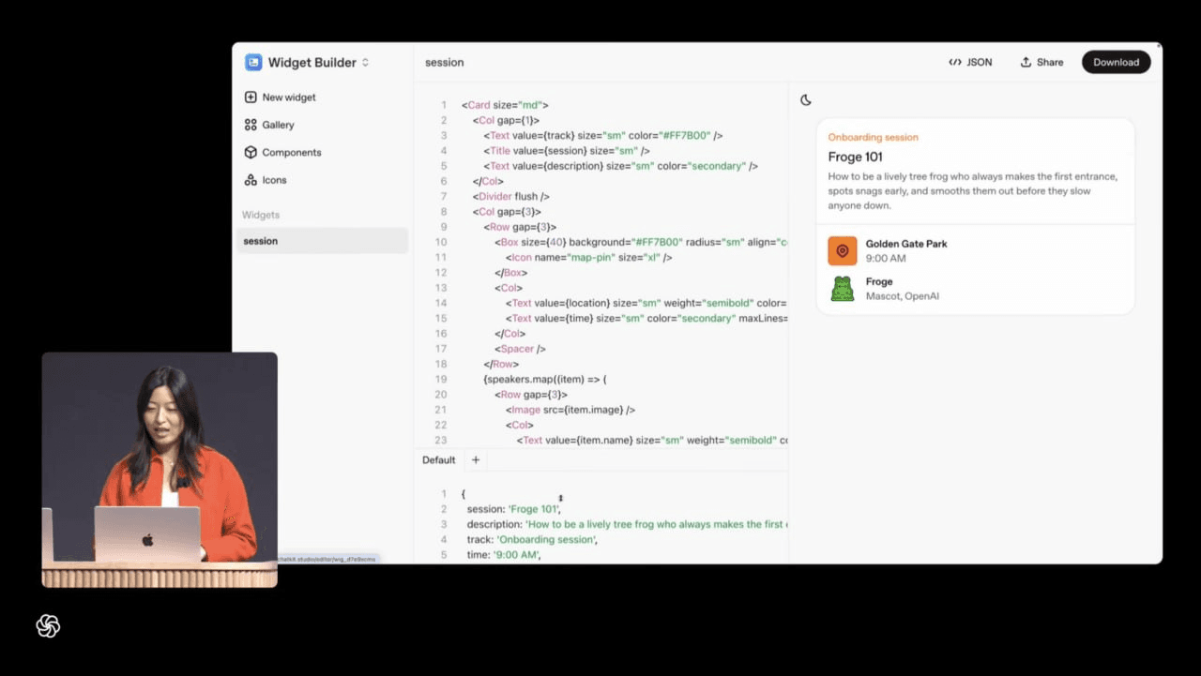Click the data line starting "description: 'How to be"
1201x676 pixels.
pyautogui.click(x=627, y=525)
